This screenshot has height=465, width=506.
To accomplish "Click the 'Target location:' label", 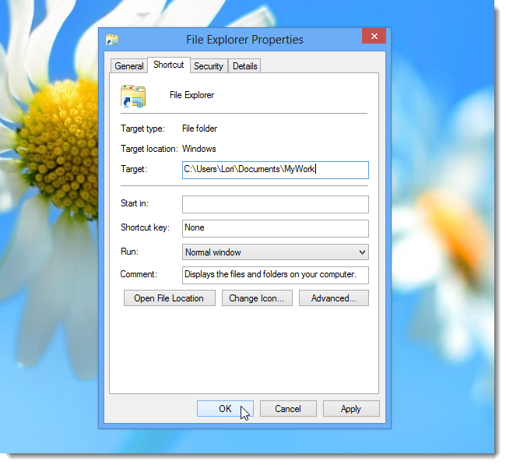I will (x=149, y=149).
